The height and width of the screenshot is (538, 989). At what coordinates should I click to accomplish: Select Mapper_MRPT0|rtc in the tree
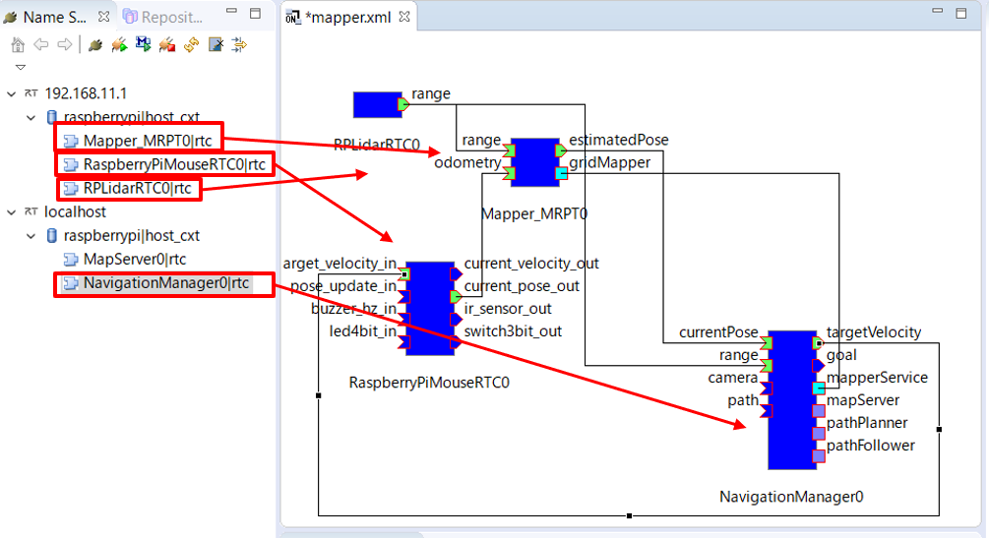pyautogui.click(x=139, y=141)
